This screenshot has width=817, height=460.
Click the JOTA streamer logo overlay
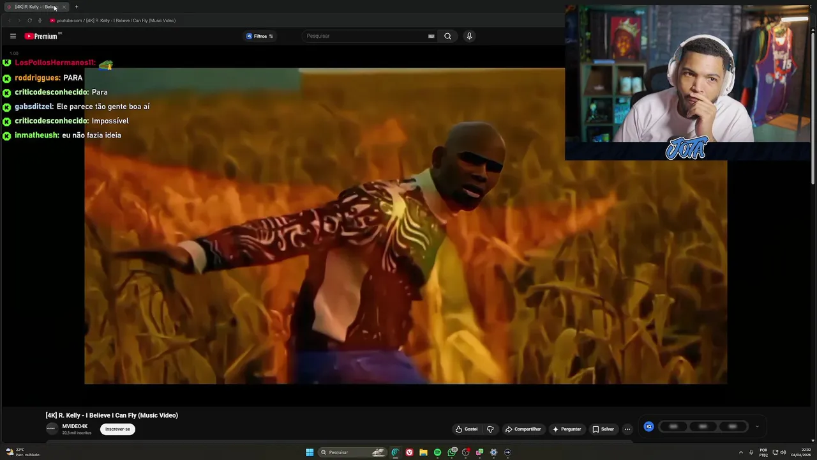[x=687, y=148]
